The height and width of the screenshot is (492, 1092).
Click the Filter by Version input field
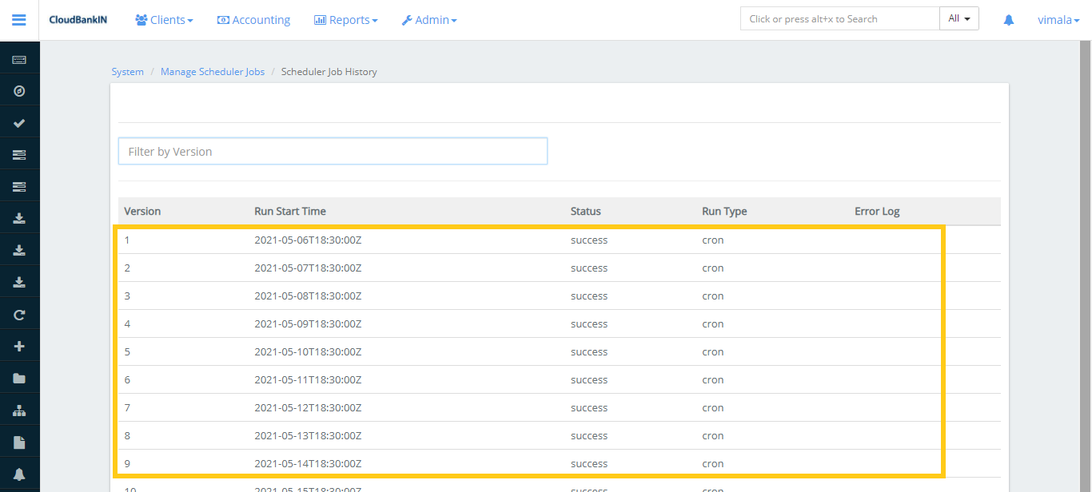[333, 152]
